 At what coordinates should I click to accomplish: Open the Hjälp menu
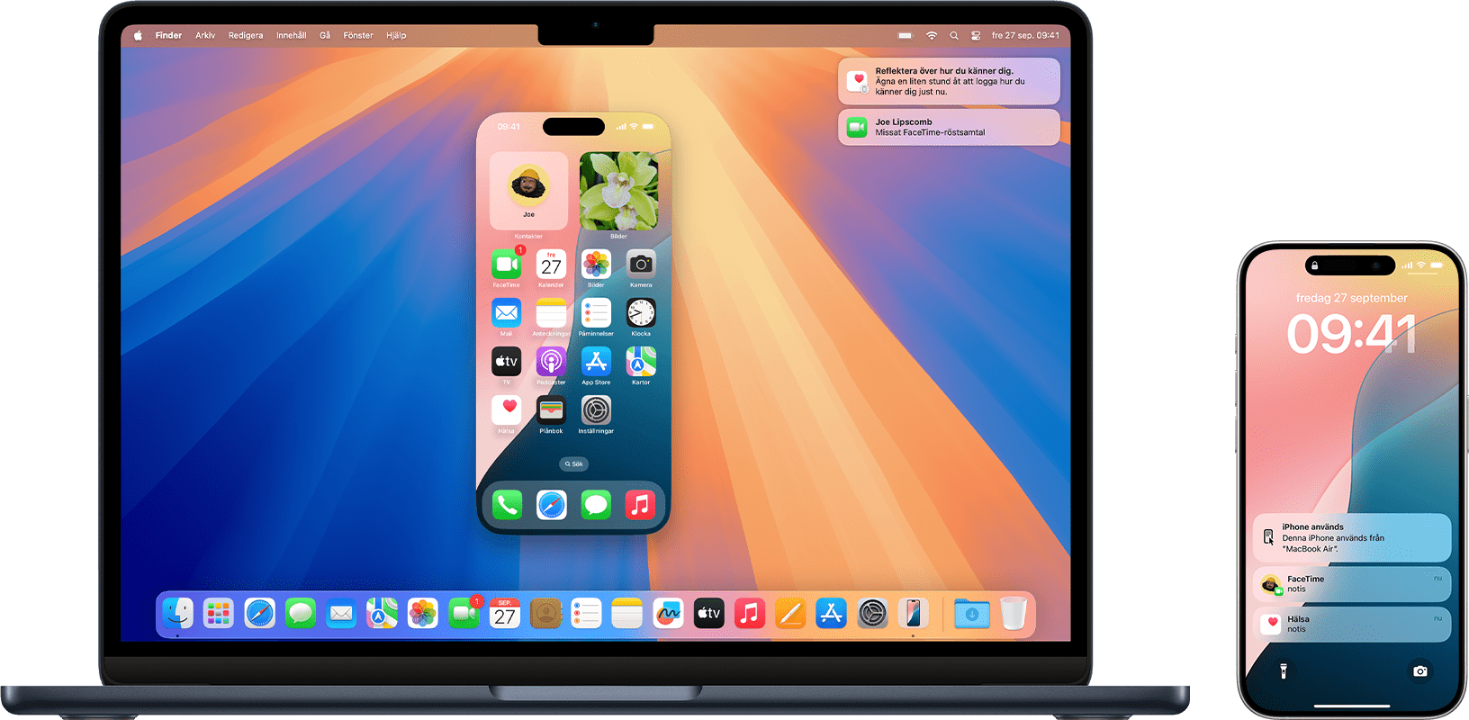point(396,36)
